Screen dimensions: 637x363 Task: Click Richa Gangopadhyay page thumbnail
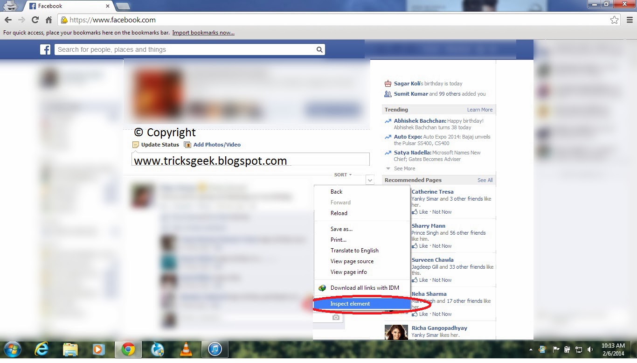click(x=396, y=332)
